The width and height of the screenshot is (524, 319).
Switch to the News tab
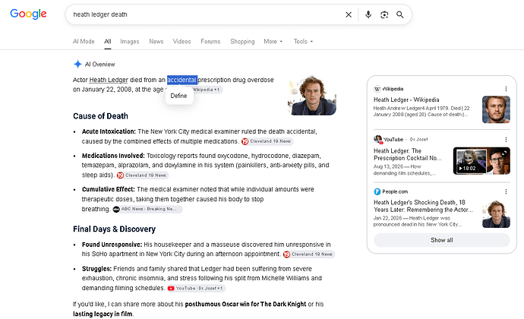[156, 42]
